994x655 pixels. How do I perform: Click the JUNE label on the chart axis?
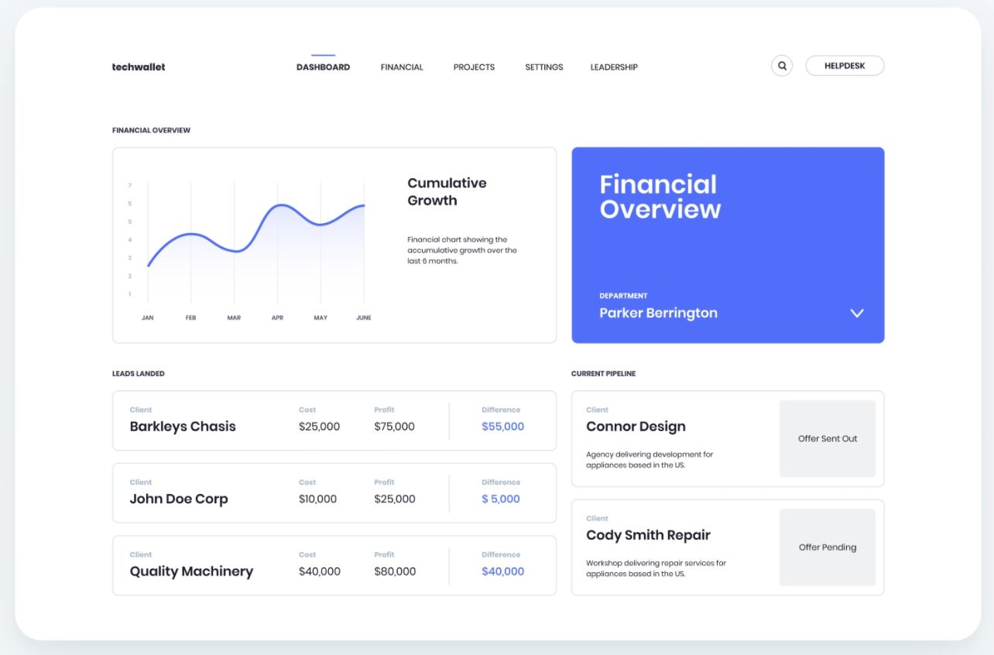pos(363,317)
